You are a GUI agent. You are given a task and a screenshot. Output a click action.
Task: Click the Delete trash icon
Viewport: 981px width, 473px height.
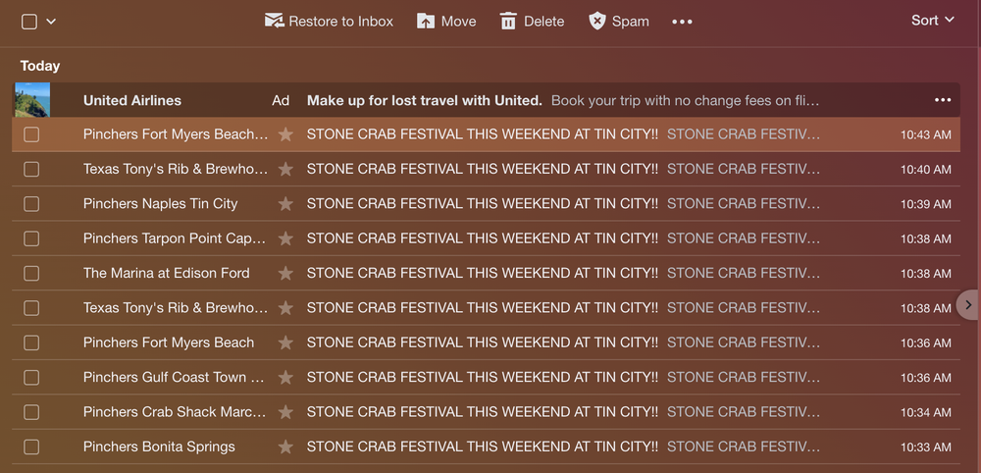pyautogui.click(x=508, y=21)
